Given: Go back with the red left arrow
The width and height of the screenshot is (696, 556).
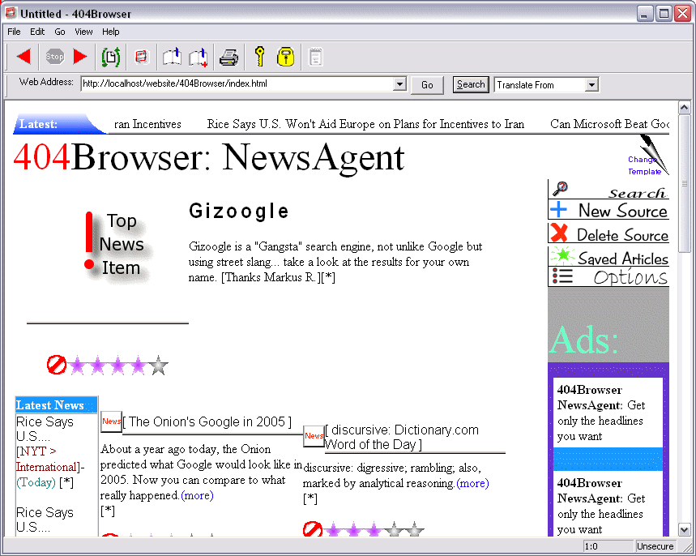Looking at the screenshot, I should [23, 57].
